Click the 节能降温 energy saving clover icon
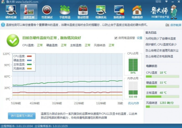This screenshot has width=182, height=128. tap(65, 12)
